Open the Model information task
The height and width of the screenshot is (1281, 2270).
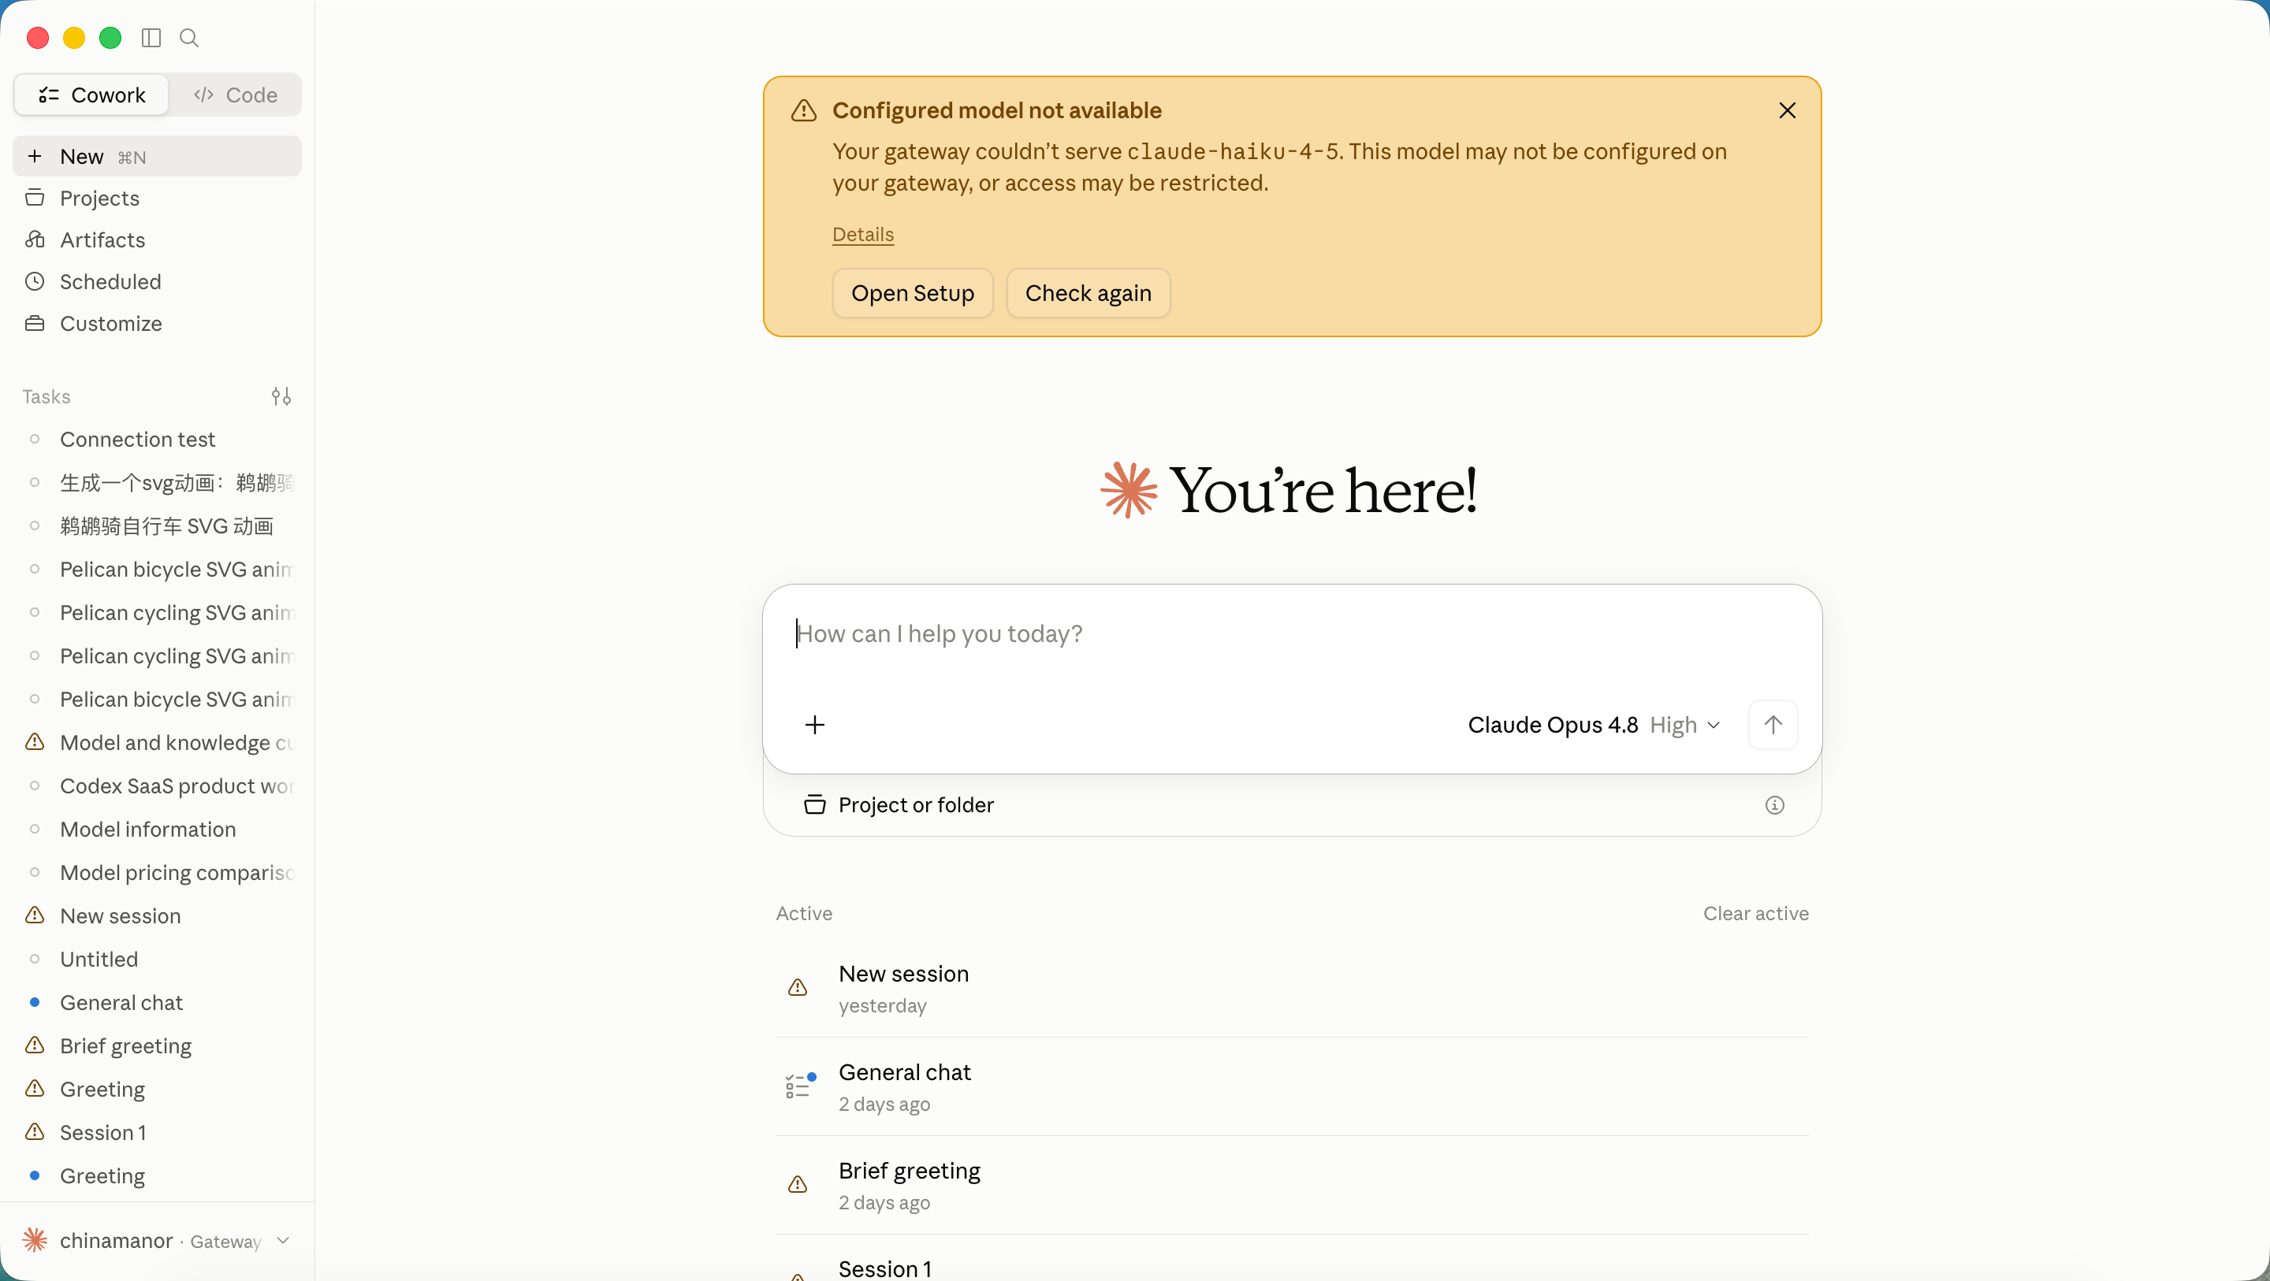[x=158, y=829]
